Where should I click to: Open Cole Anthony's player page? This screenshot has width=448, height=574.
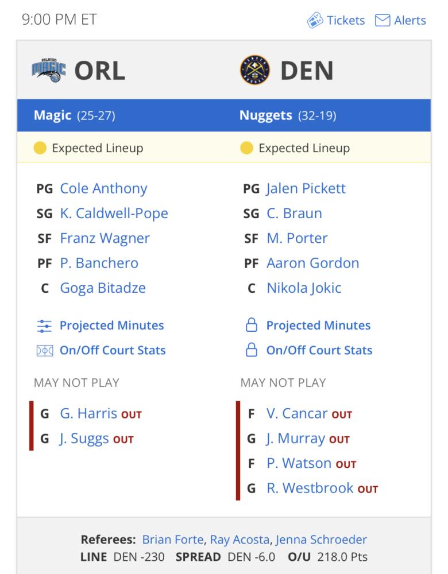pos(103,188)
